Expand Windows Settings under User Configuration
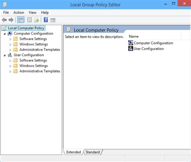191x162 pixels. click(10, 66)
